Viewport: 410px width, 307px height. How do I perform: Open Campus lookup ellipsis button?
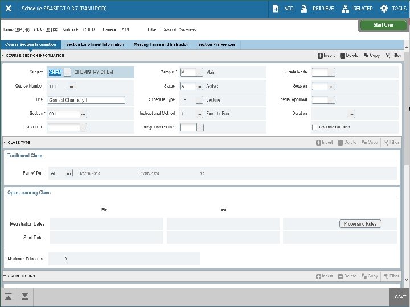tap(199, 73)
